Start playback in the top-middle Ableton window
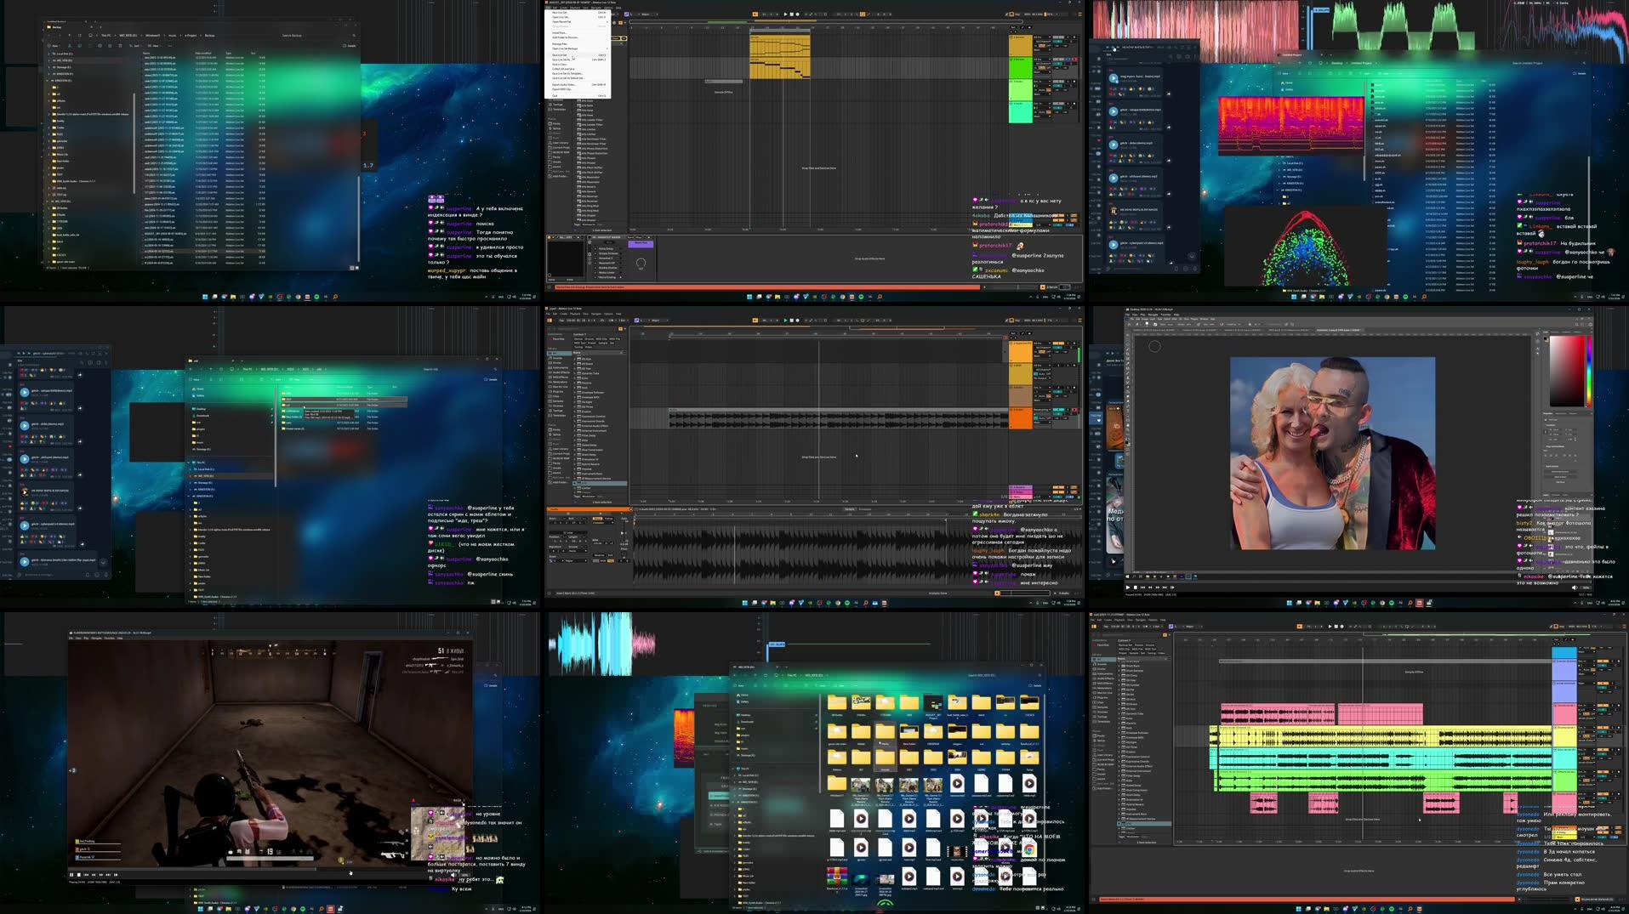1629x914 pixels. coord(785,14)
